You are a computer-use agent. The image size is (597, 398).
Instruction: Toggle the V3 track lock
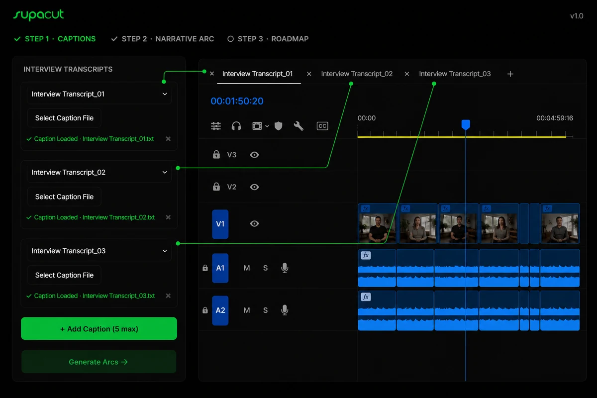pyautogui.click(x=216, y=155)
